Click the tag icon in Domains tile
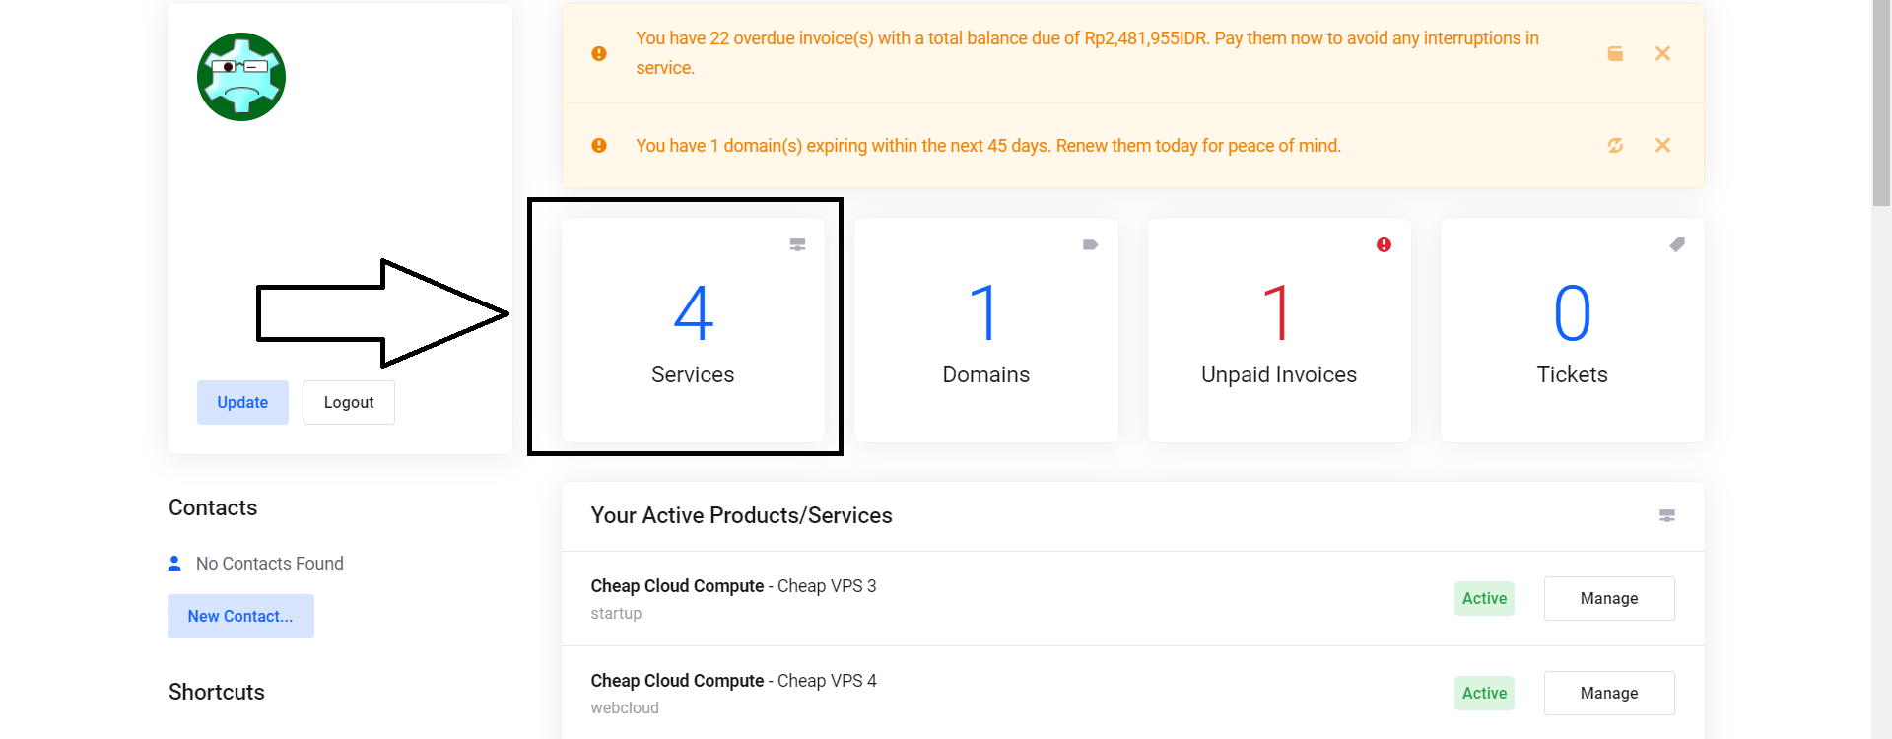 tap(1090, 244)
